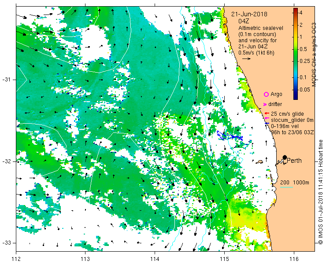Click the colorbar tick label '1'
This screenshot has height=264, width=326.
pyautogui.click(x=301, y=37)
